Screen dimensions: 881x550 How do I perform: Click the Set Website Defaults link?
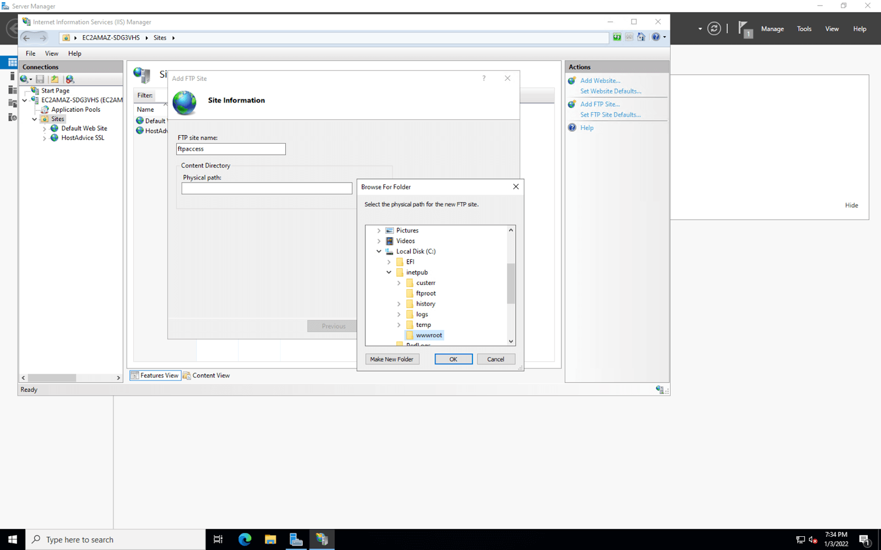tap(611, 91)
